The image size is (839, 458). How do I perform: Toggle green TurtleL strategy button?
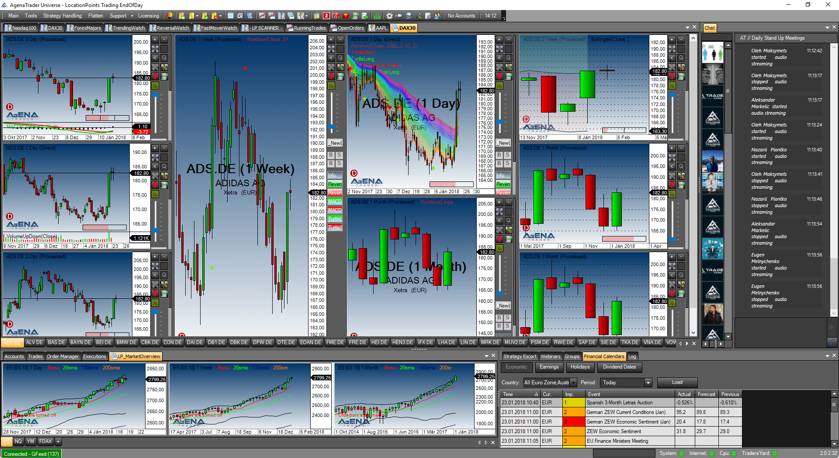[335, 219]
